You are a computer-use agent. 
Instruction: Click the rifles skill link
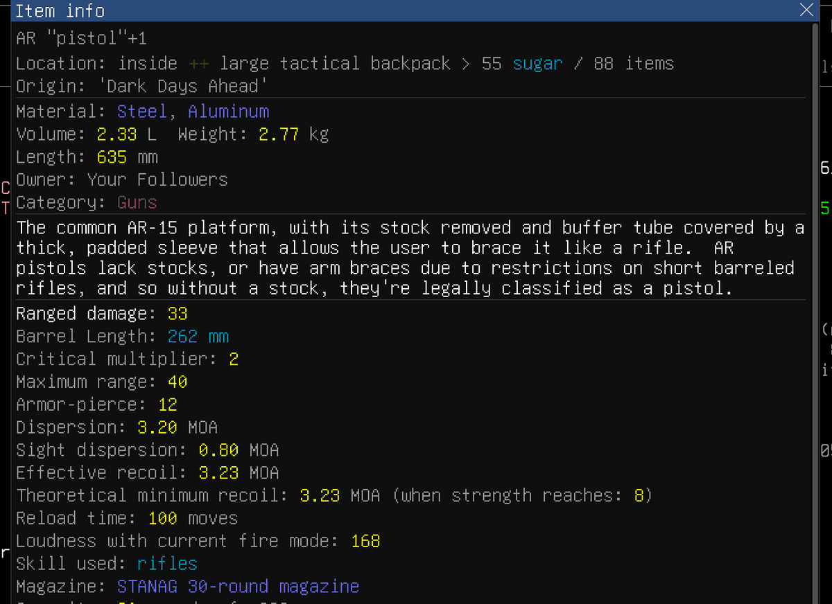[167, 564]
